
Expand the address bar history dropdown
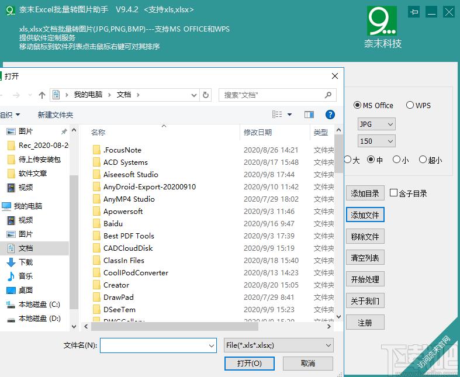point(193,95)
